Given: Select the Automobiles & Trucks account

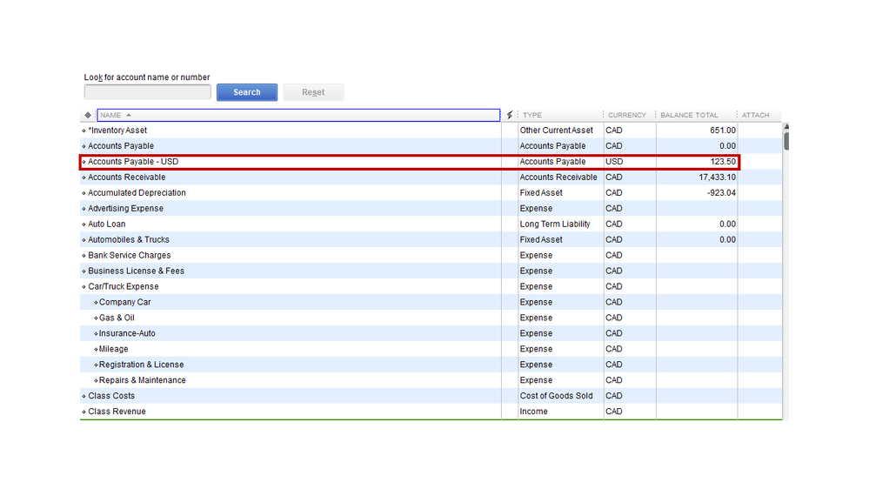Looking at the screenshot, I should pyautogui.click(x=431, y=239).
